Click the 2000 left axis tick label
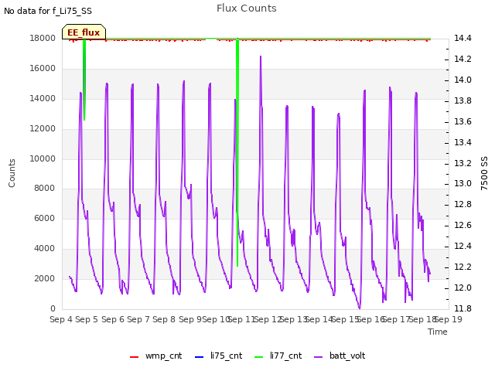 coord(45,278)
